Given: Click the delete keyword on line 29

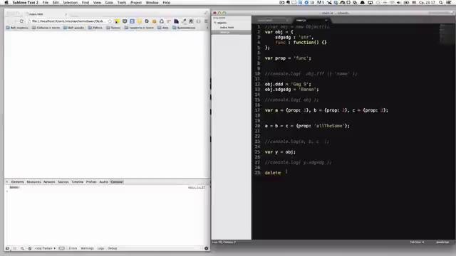Looking at the screenshot, I should 272,173.
